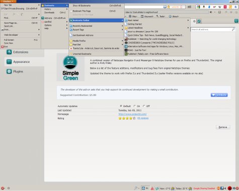
Task: Click the colorful figures icon in top-right toolbar
Action: (x=198, y=7)
